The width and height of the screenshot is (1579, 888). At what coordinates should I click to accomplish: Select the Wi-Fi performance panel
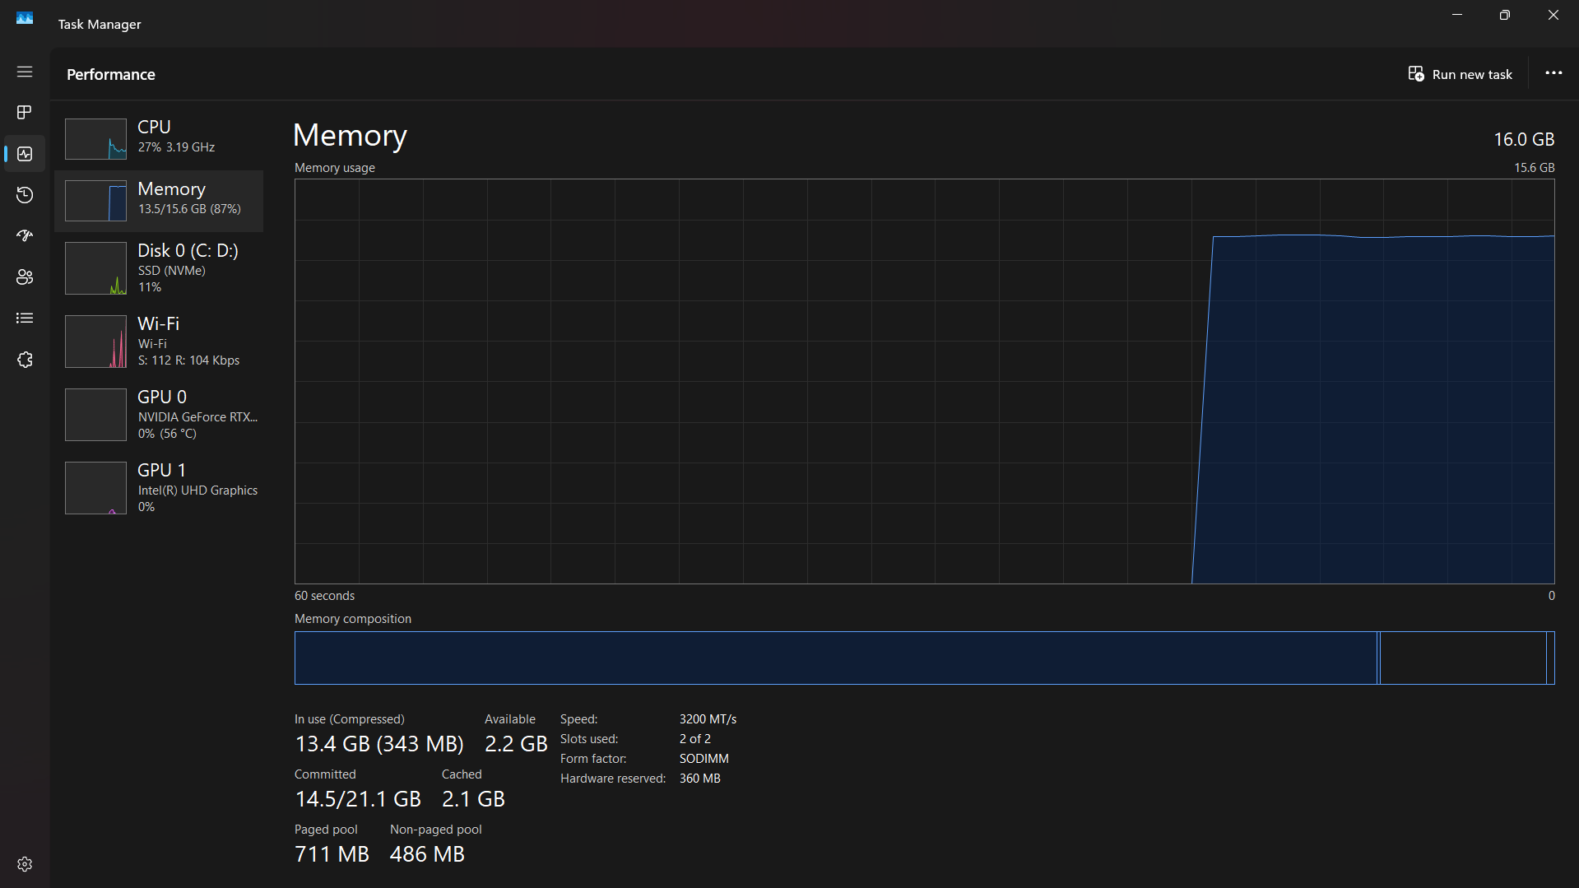pyautogui.click(x=160, y=341)
